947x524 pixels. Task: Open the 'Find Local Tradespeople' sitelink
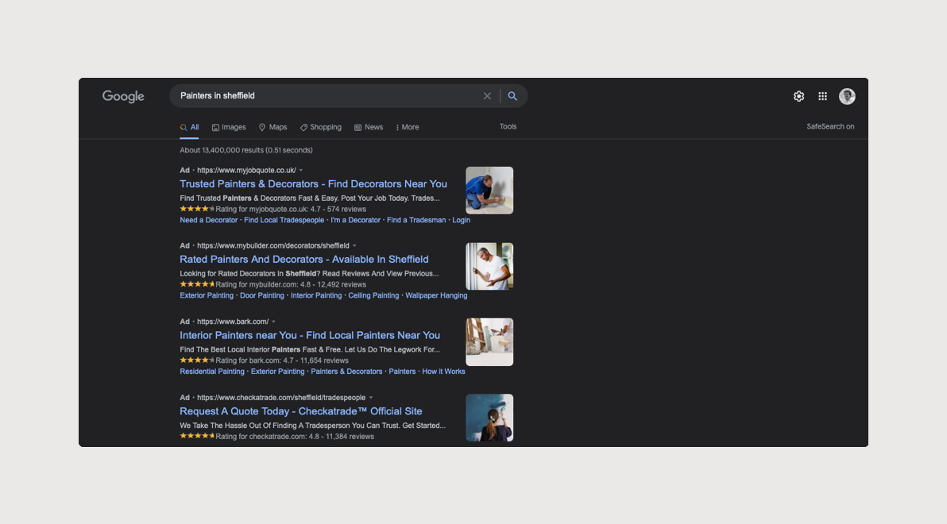coord(284,221)
